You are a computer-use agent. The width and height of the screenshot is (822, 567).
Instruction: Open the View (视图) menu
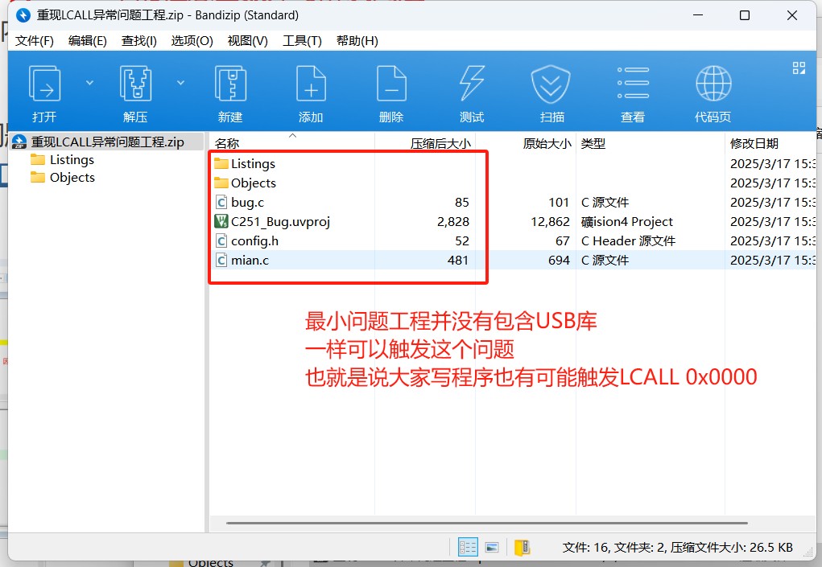[247, 41]
